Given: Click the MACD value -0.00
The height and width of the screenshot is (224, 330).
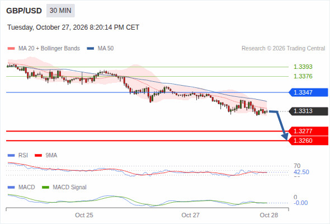Looking at the screenshot, I should pyautogui.click(x=300, y=203).
